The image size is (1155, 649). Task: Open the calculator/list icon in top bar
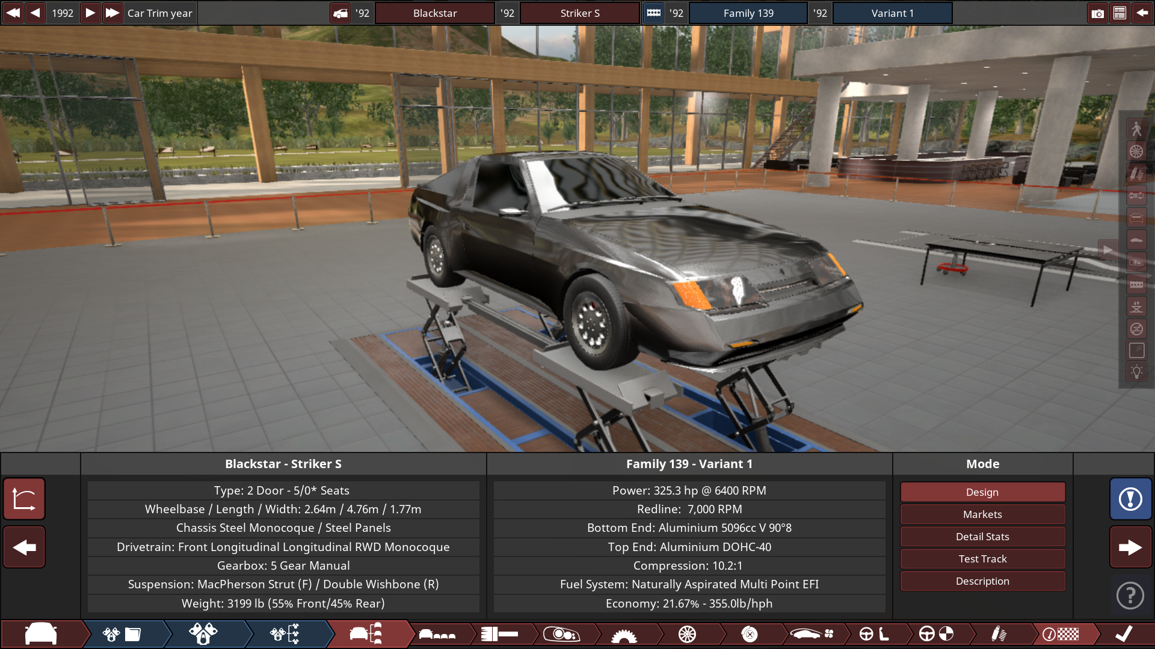tap(1120, 13)
